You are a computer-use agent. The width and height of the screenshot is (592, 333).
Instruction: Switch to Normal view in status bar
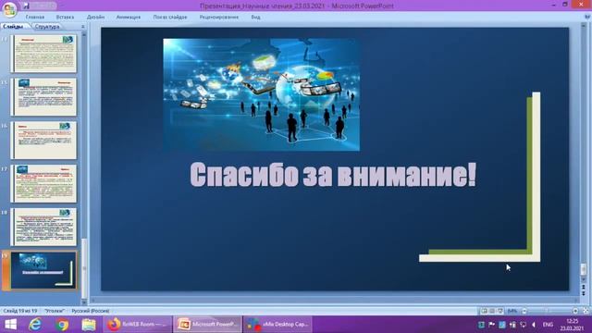point(484,311)
